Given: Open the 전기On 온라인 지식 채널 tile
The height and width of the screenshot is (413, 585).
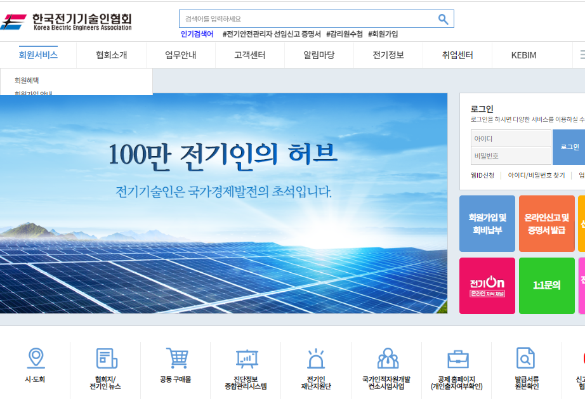Looking at the screenshot, I should tap(487, 285).
